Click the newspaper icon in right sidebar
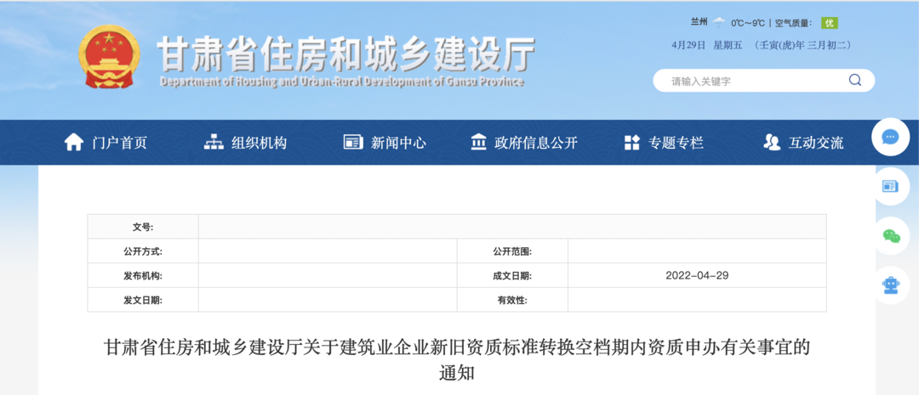 (890, 186)
